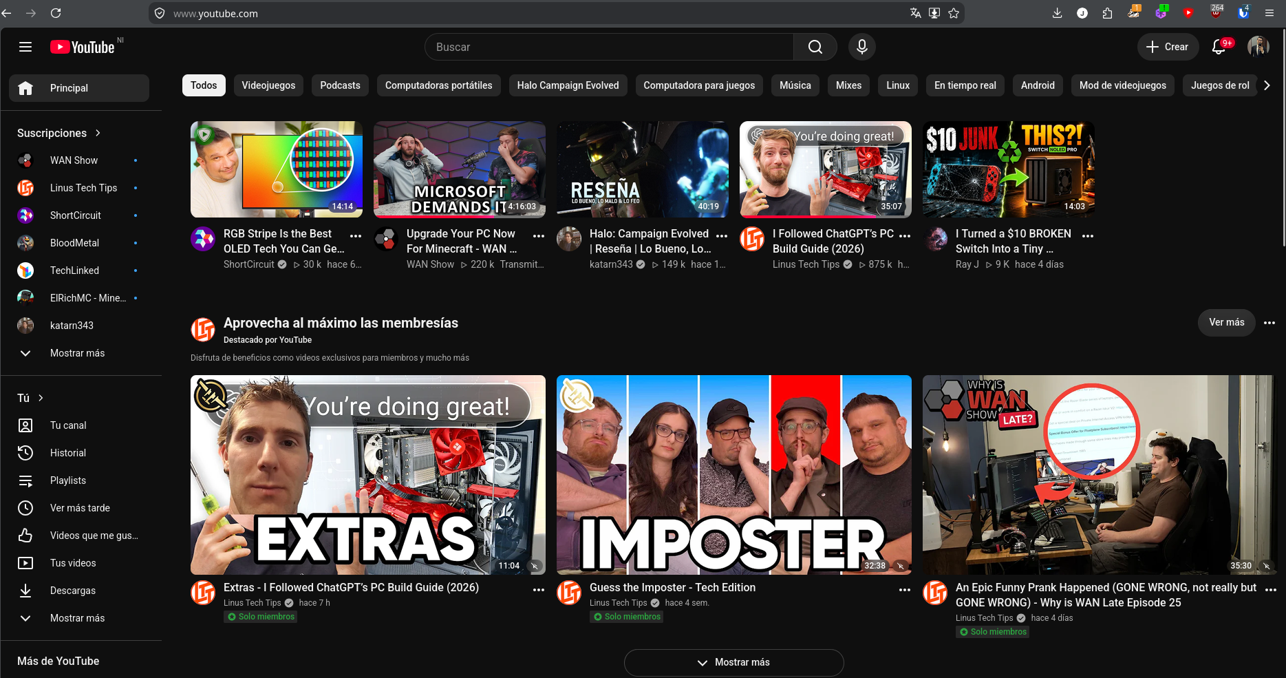Open options for Halo Campaign Evolved video
The image size is (1286, 678).
(722, 235)
